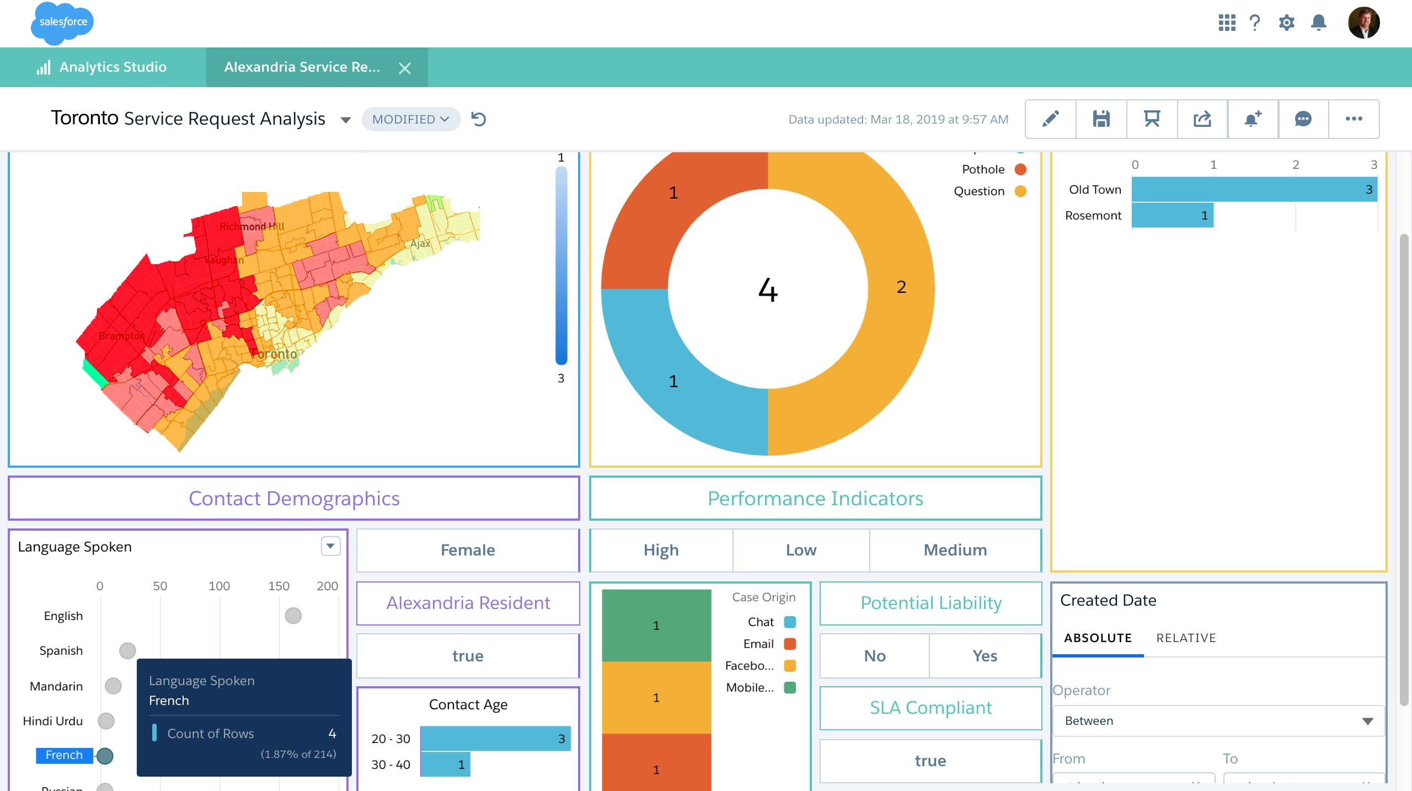Click the share dashboard icon
1412x791 pixels.
coord(1202,119)
